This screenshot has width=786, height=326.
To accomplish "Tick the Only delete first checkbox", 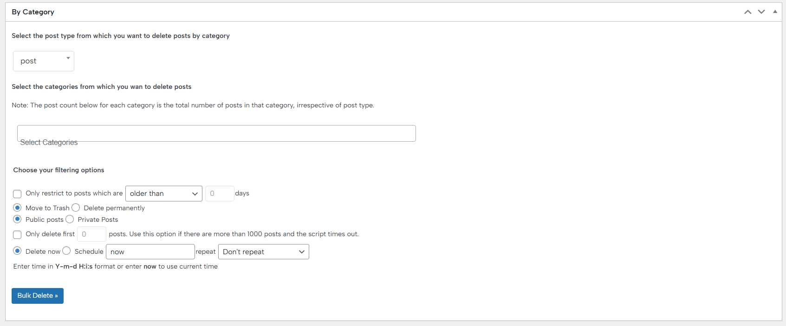I will point(17,234).
